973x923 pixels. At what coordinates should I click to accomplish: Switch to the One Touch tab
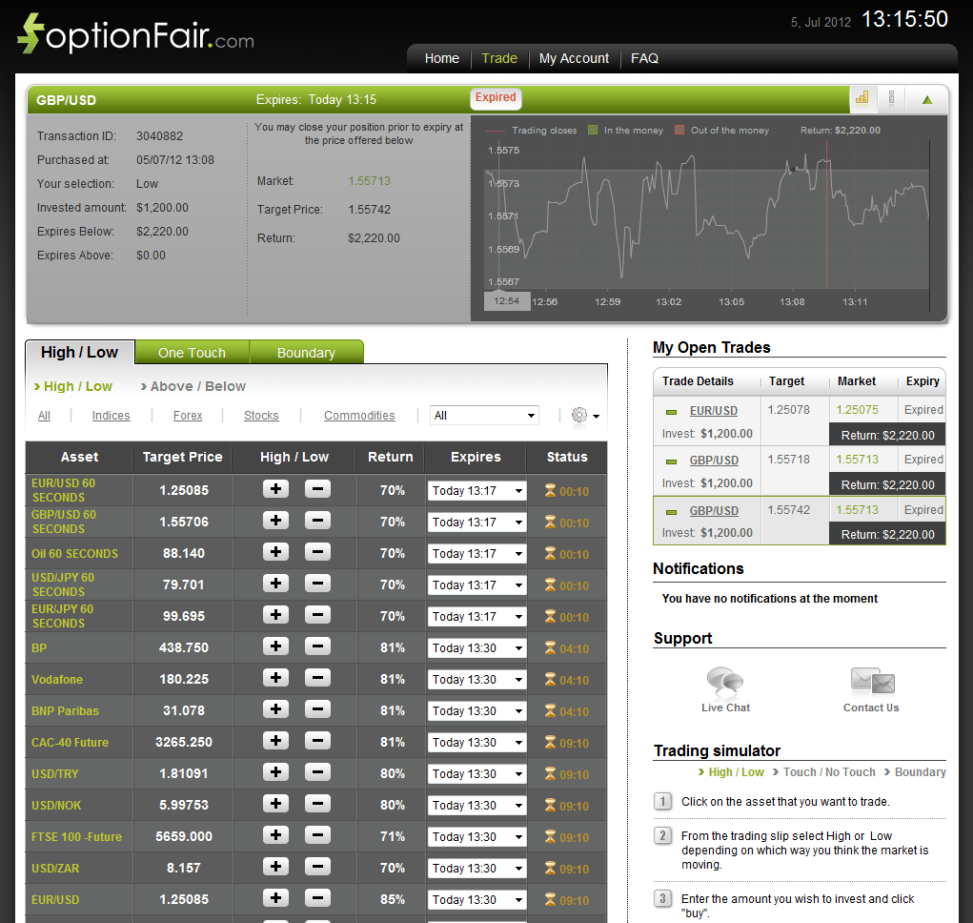[x=192, y=352]
